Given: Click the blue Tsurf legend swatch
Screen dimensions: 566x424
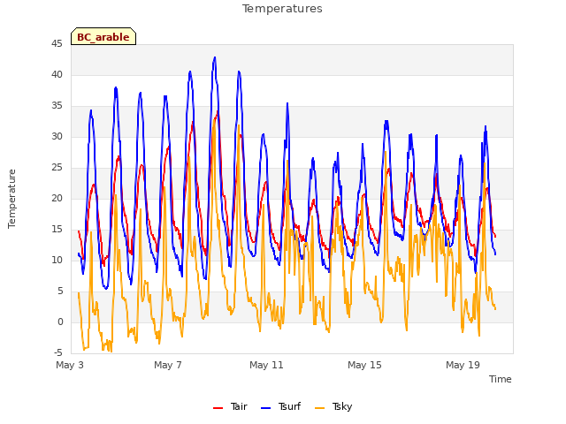Looking at the screenshot, I should coord(265,408).
